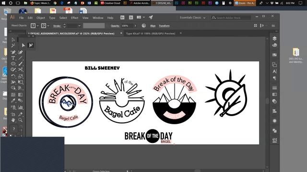Open Creative Cloud in Windows taskbar
The height and width of the screenshot is (172, 307).
tap(110, 3)
